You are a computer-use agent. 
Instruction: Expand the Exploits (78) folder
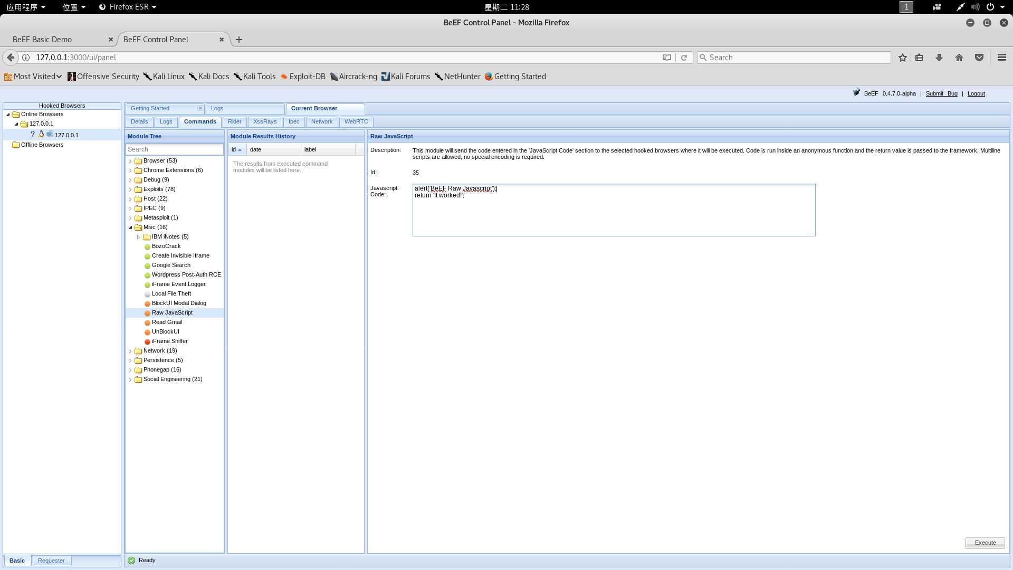coord(130,189)
